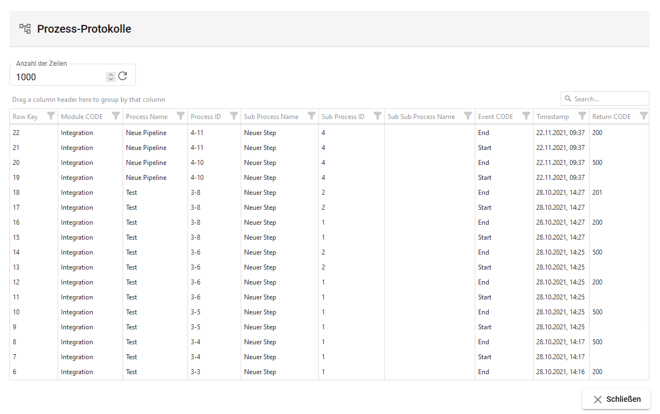Click the row count spinner arrows
Image resolution: width=660 pixels, height=414 pixels.
click(x=110, y=77)
